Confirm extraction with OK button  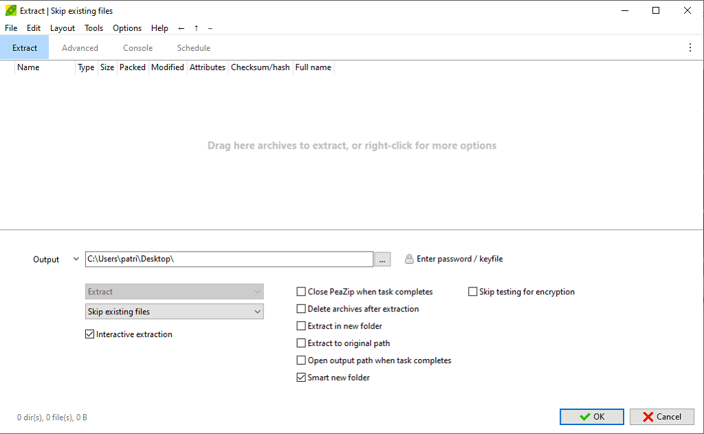(x=592, y=417)
